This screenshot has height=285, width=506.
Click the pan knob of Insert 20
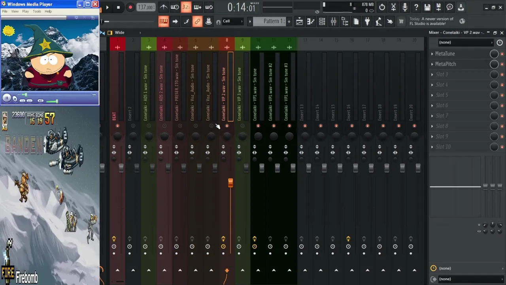(x=414, y=136)
